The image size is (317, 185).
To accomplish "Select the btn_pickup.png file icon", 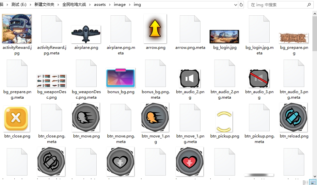I will (x=224, y=121).
